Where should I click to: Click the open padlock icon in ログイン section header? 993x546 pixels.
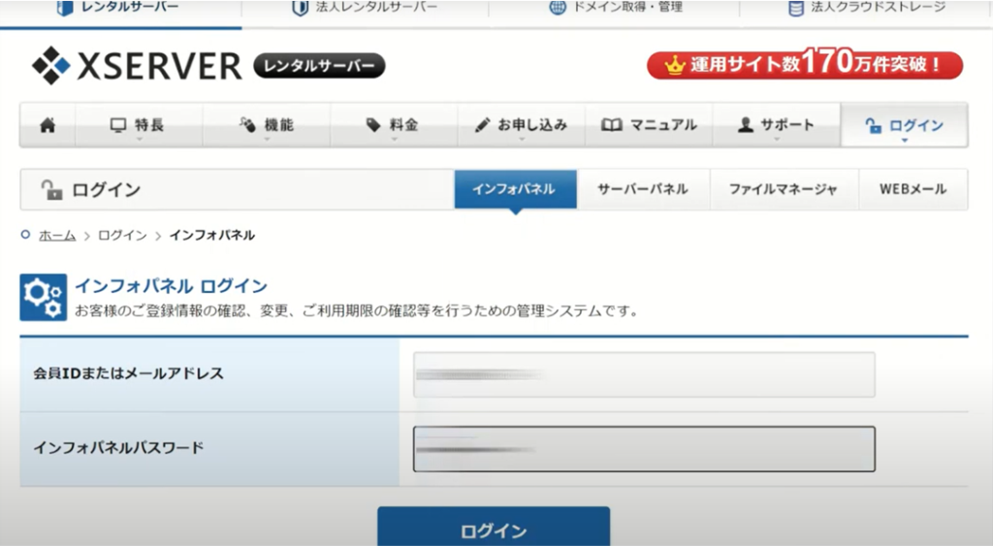pos(51,189)
